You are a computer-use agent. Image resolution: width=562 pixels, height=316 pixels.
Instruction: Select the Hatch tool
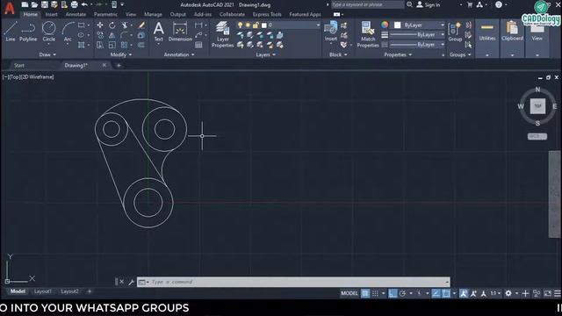[82, 45]
